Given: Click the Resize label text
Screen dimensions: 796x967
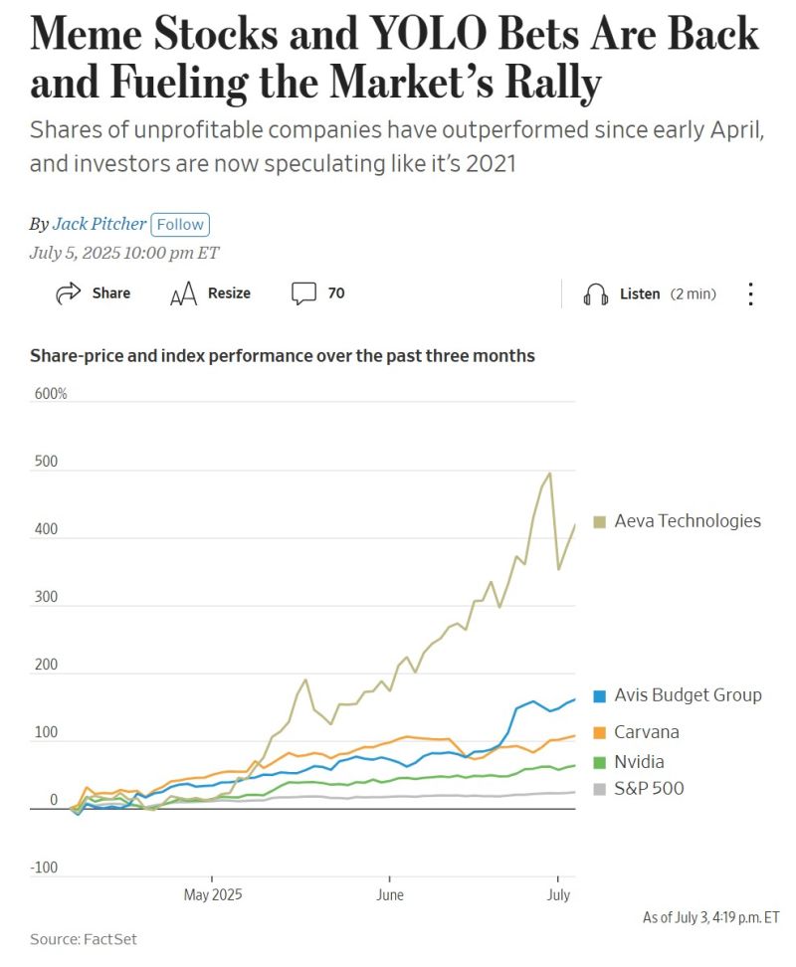Looking at the screenshot, I should point(229,293).
